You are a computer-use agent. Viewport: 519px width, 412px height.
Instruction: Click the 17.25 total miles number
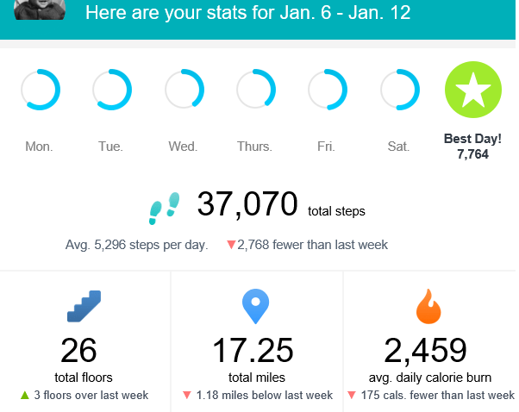pos(253,351)
